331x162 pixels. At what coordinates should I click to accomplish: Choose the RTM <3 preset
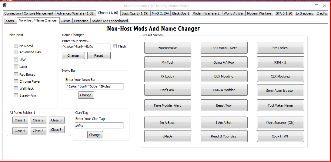[280, 62]
